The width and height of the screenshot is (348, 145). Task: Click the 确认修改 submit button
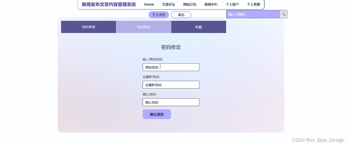[157, 114]
